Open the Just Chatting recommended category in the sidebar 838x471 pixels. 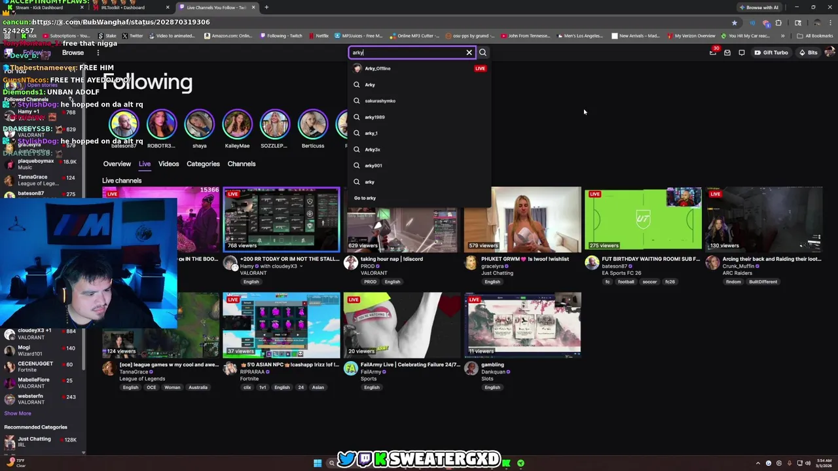42,442
